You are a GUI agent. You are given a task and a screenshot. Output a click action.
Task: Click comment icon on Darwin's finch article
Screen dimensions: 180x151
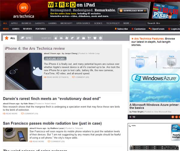coord(22,114)
